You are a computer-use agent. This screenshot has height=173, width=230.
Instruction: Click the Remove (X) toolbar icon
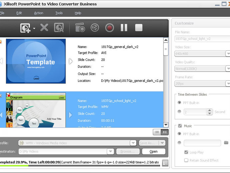44,27
